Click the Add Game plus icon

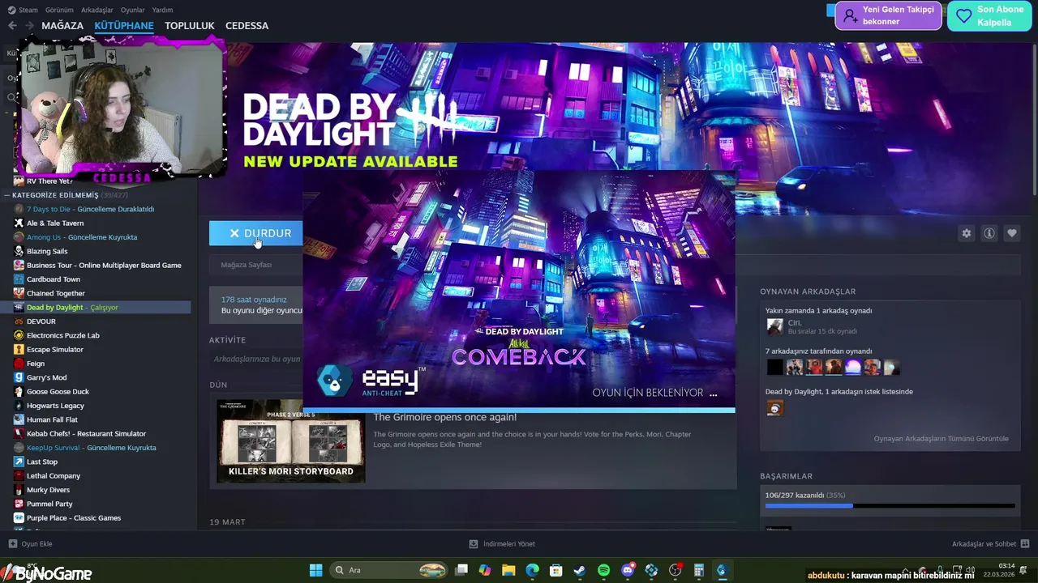click(12, 544)
